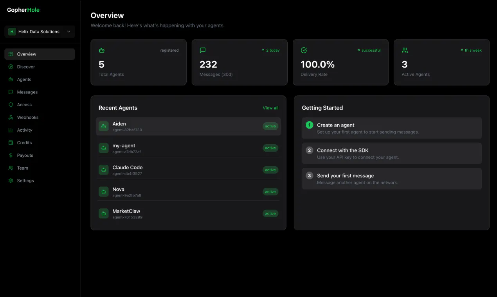Click the View all link
Screen dimensions: 497x297
(x=271, y=108)
